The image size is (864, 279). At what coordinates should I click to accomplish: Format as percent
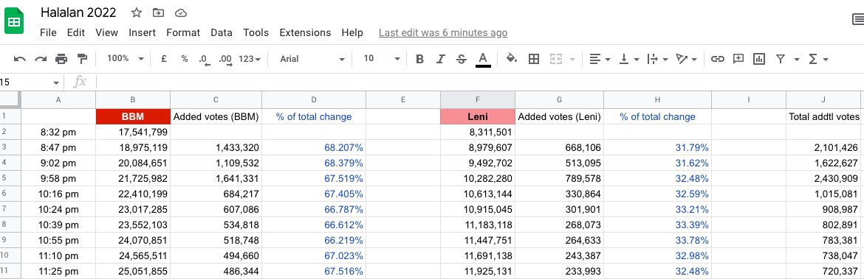[185, 59]
